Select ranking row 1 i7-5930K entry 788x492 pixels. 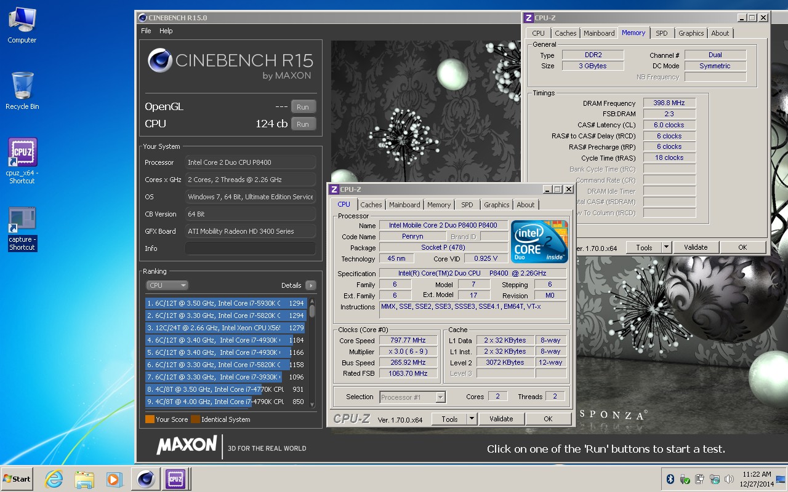tap(225, 303)
